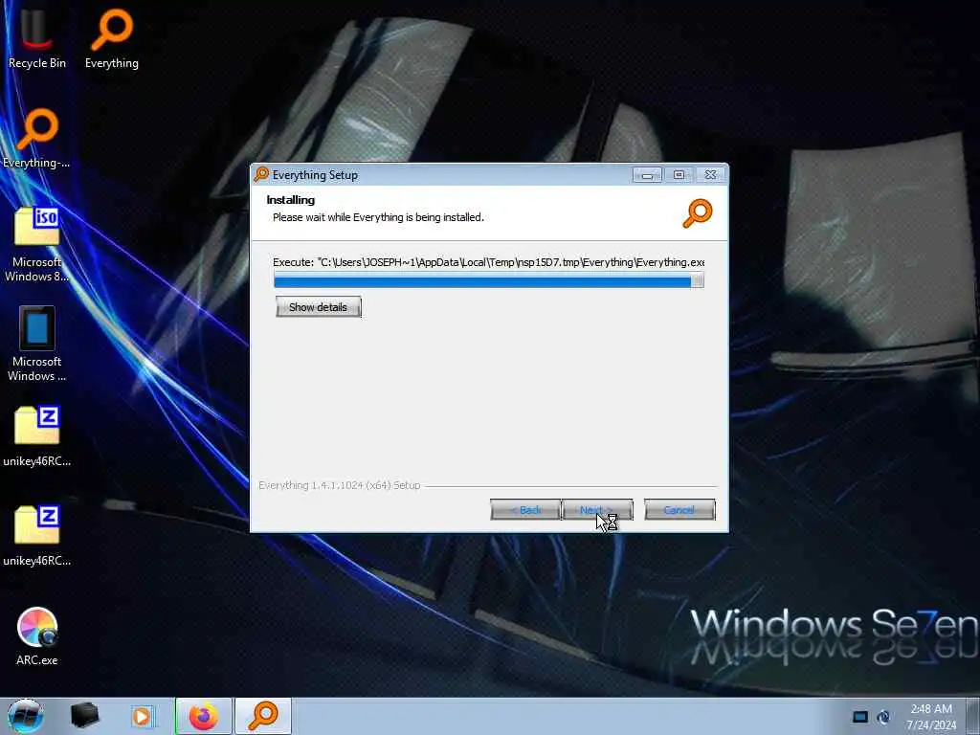The image size is (980, 735).
Task: Click the network icon in system tray
Action: [883, 717]
